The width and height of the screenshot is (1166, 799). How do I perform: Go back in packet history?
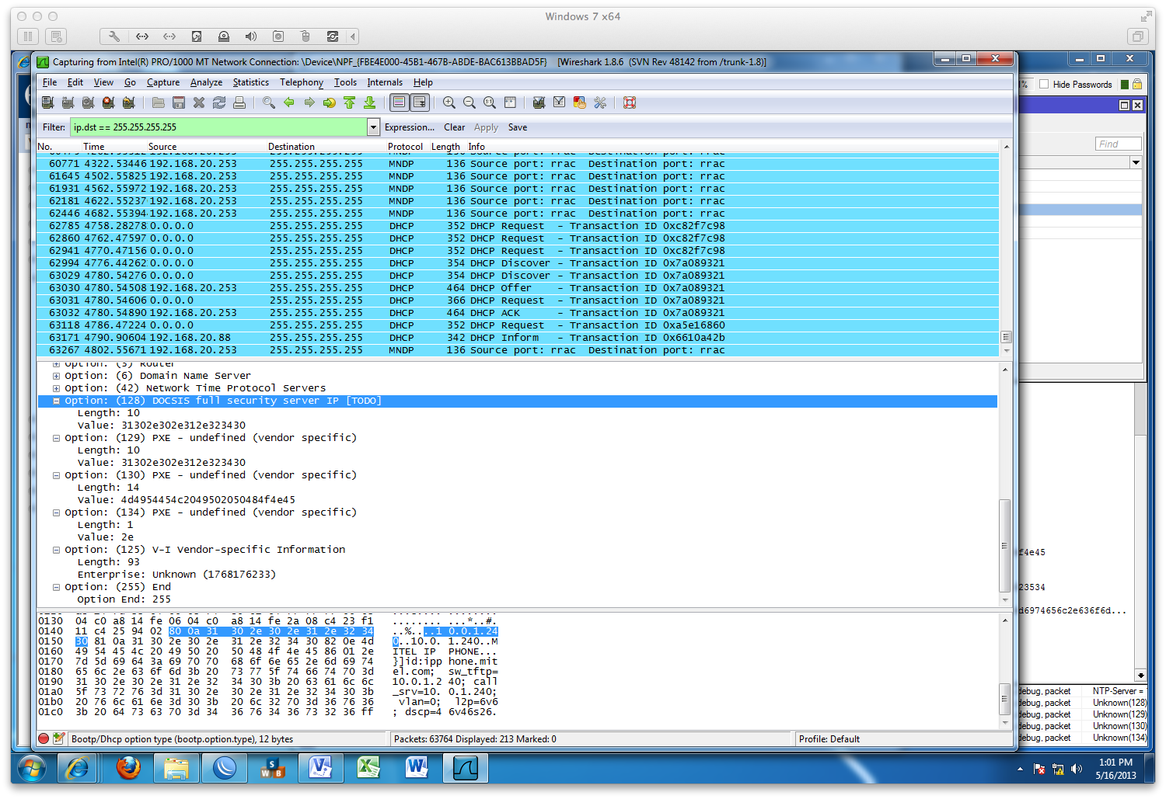point(288,102)
